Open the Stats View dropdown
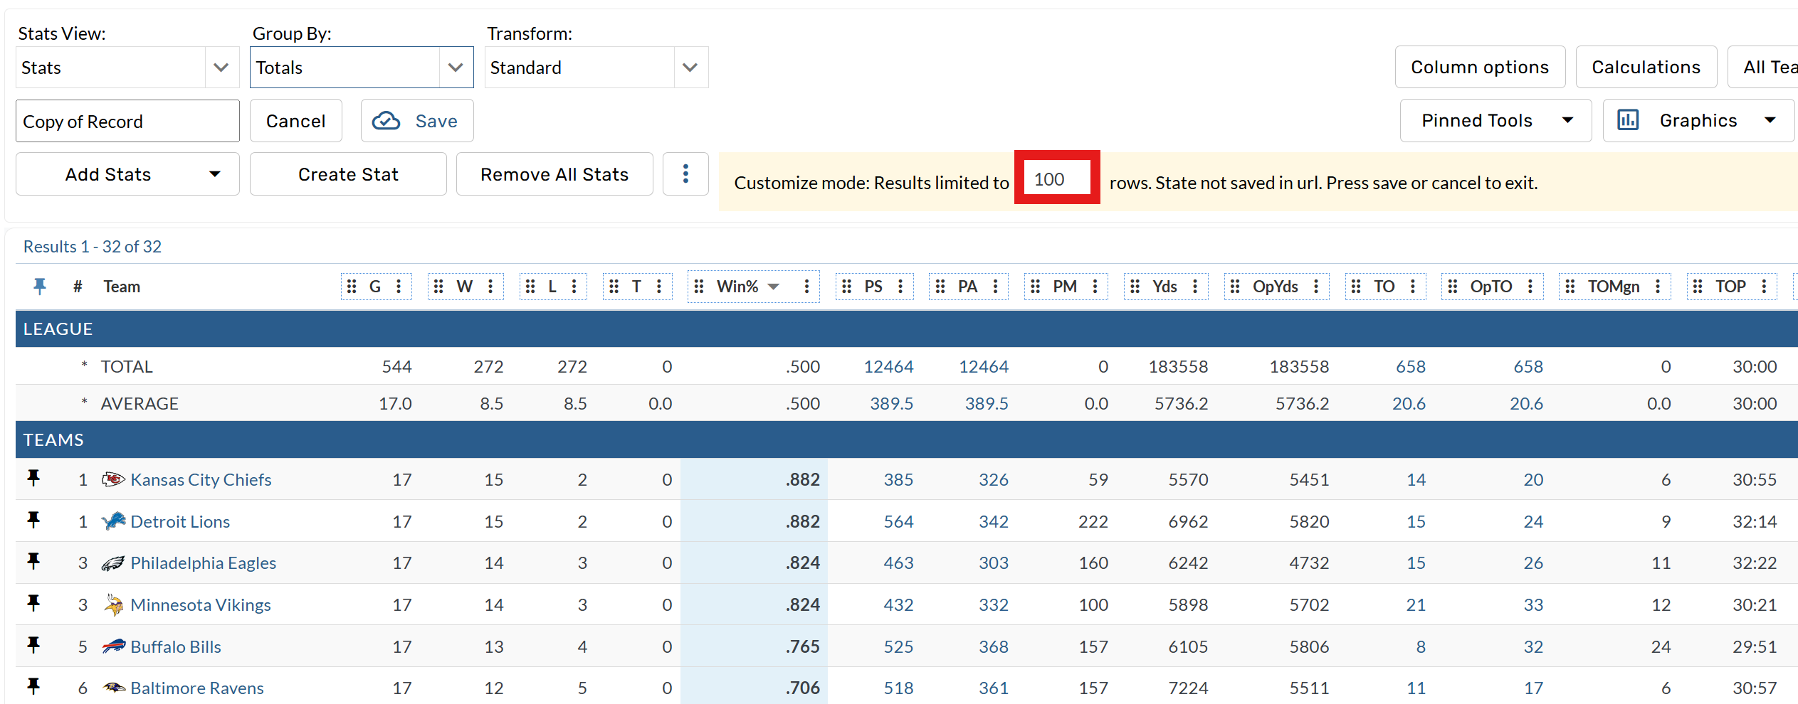The image size is (1798, 704). click(127, 68)
